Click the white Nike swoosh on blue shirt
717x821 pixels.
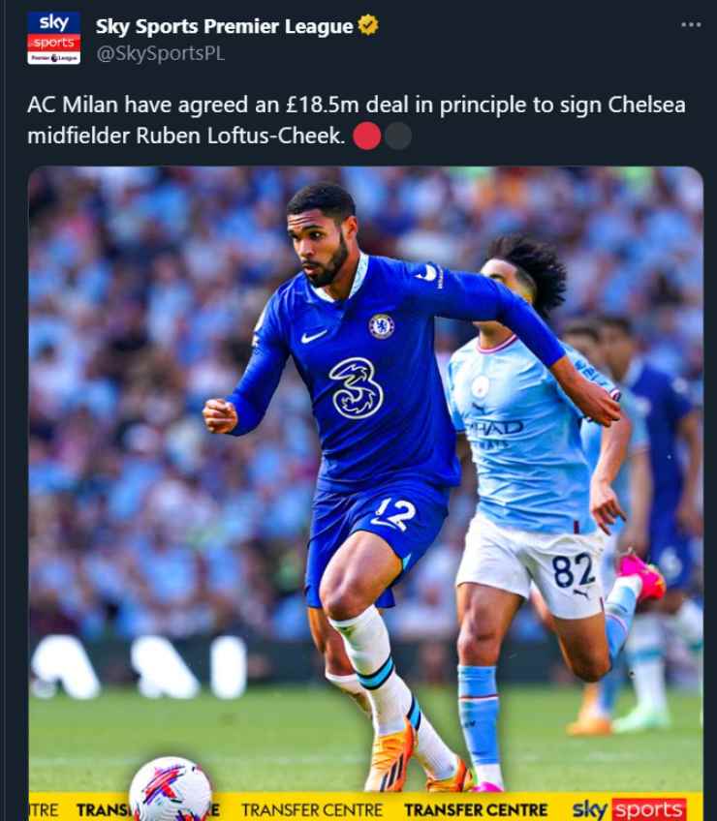[314, 336]
